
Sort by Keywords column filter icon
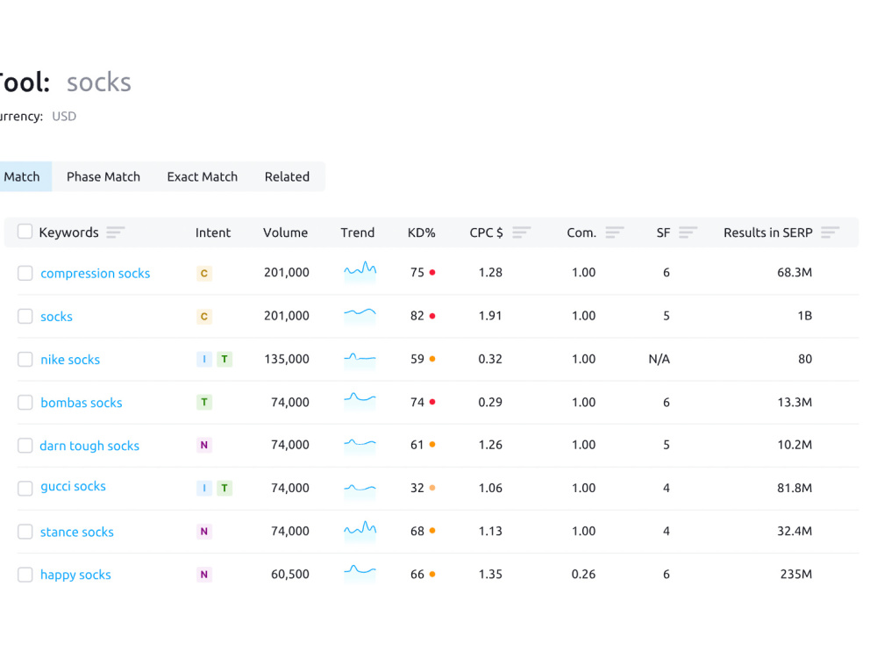tap(116, 232)
